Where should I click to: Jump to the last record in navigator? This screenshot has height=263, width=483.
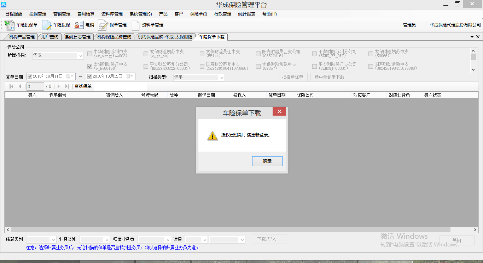pyautogui.click(x=67, y=86)
